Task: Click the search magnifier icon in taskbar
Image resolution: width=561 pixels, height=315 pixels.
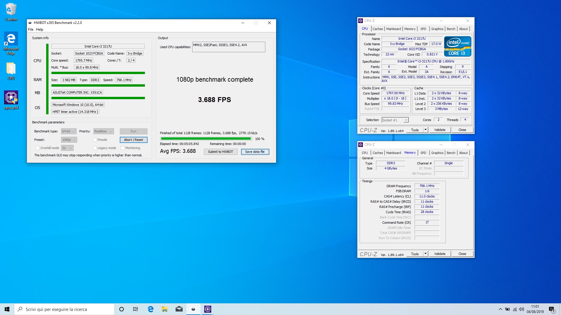Action: (x=20, y=309)
